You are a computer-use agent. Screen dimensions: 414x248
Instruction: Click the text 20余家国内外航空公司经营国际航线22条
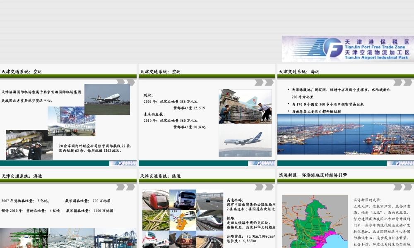tap(95, 146)
